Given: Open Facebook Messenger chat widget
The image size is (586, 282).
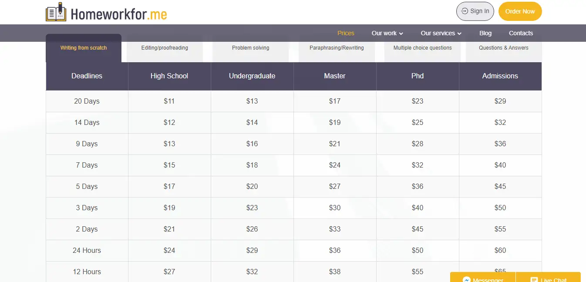Looking at the screenshot, I should coord(482,279).
